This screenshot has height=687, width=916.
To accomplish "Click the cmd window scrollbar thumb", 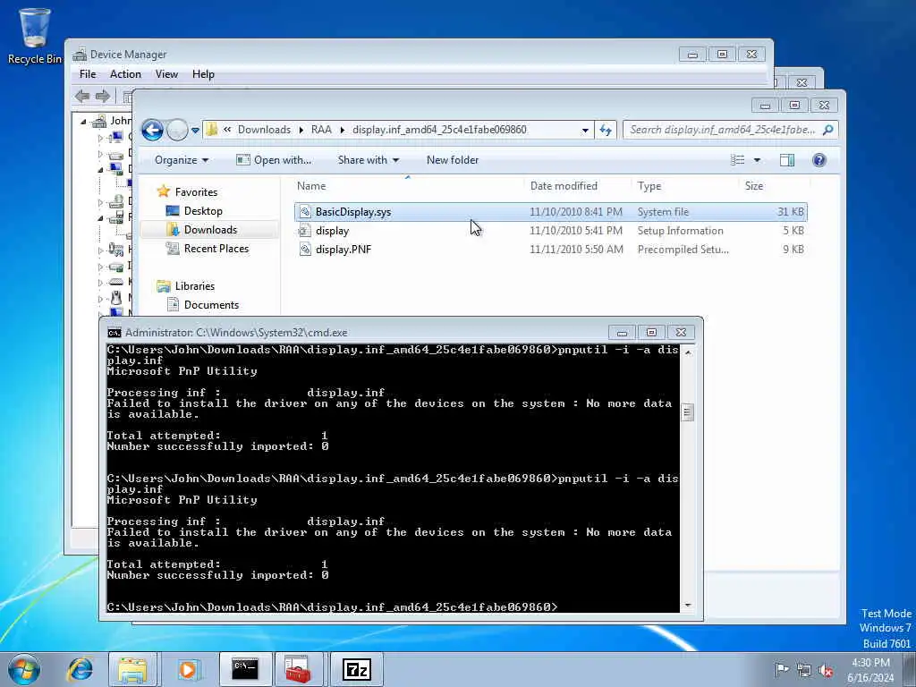I will 688,412.
